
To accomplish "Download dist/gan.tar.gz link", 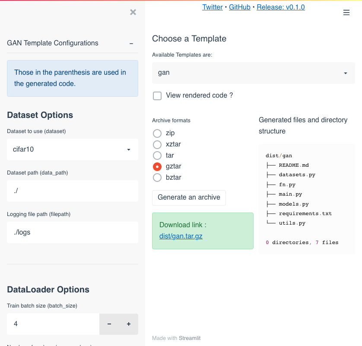I will click(181, 236).
